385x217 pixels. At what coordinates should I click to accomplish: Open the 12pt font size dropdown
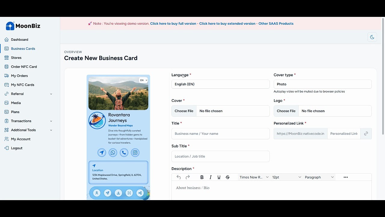point(286,177)
